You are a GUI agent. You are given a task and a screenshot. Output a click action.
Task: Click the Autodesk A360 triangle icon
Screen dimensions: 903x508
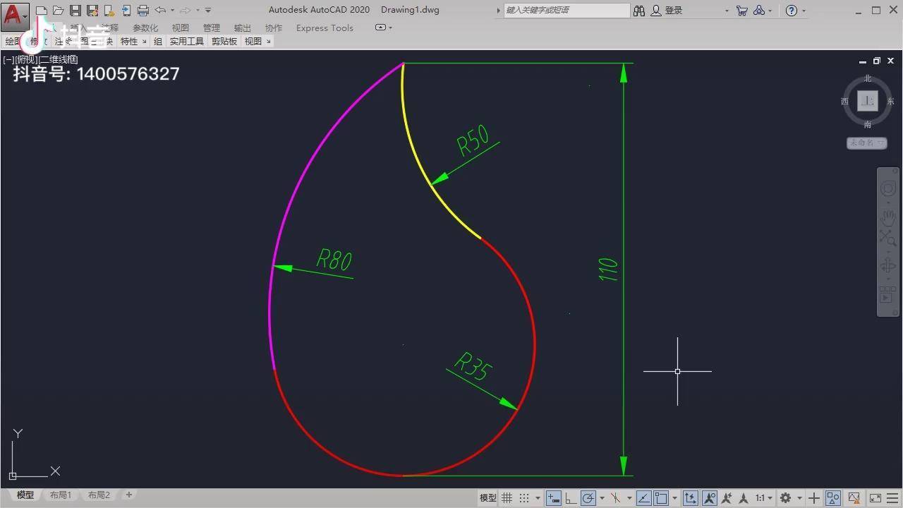click(x=759, y=11)
